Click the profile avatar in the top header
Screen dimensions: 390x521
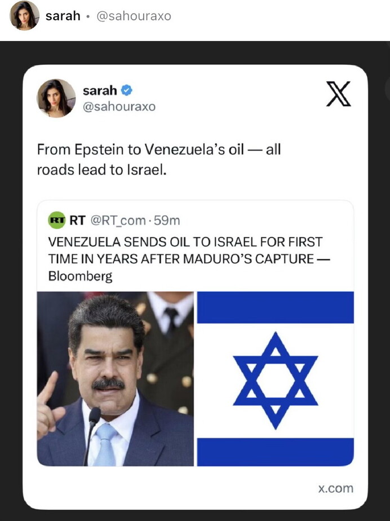[x=24, y=15]
